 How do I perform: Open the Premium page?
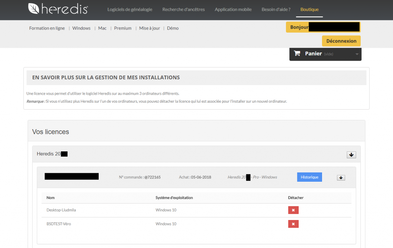click(x=122, y=28)
